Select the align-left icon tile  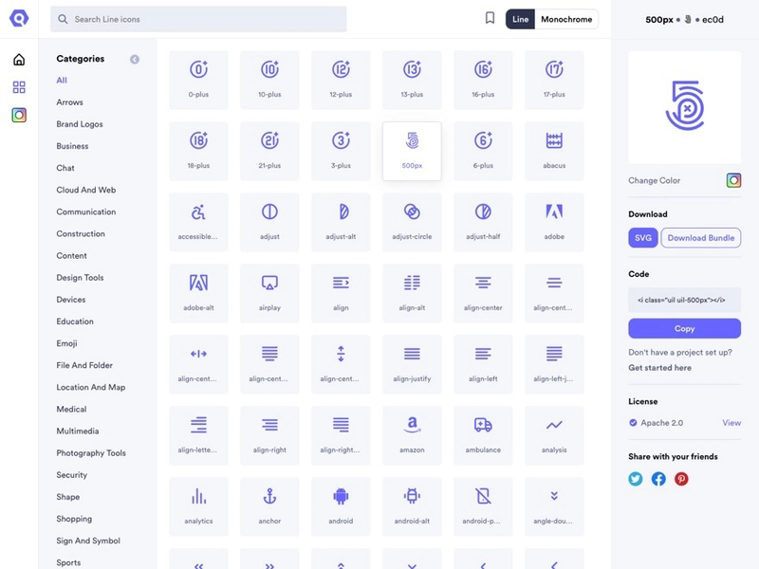483,364
